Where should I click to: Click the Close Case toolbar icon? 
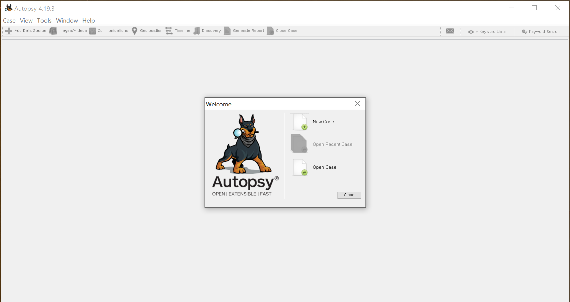pos(271,31)
